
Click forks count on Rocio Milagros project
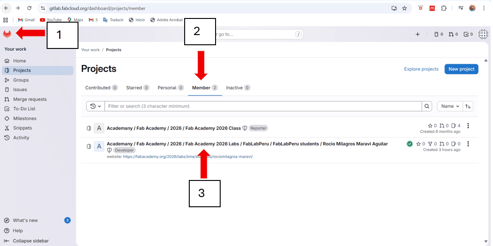tap(433, 144)
